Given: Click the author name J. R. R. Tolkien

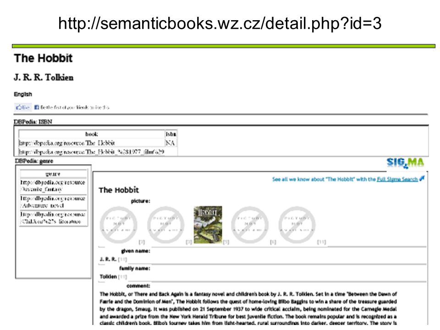Looking at the screenshot, I should pyautogui.click(x=44, y=77).
